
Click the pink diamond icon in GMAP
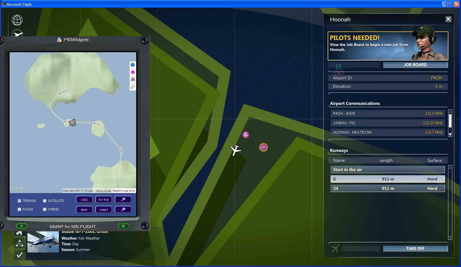pyautogui.click(x=133, y=72)
